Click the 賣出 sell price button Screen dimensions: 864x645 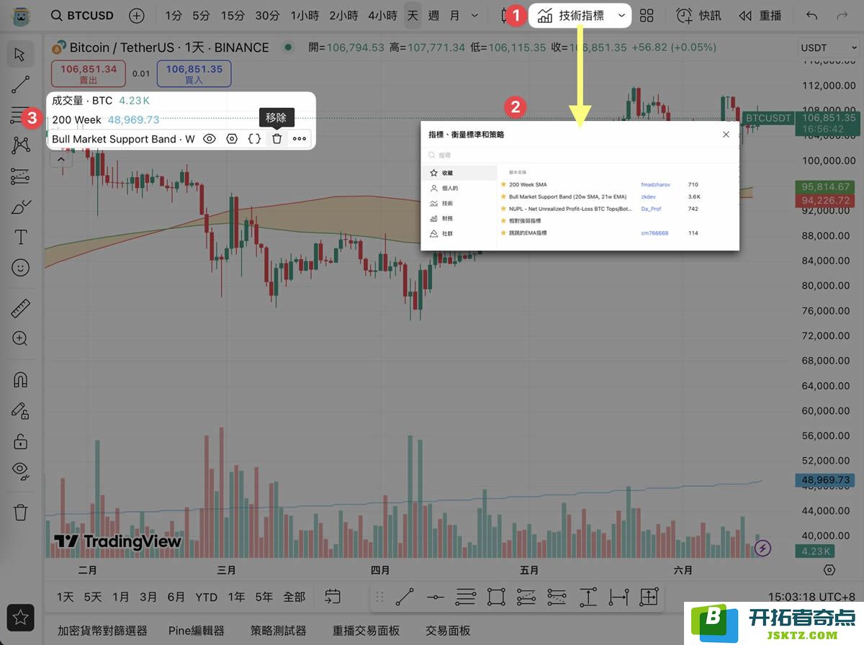pos(89,73)
